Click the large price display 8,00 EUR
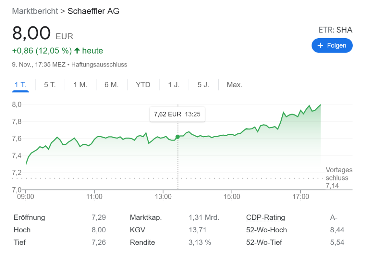Image resolution: width=367 pixels, height=257 pixels. pyautogui.click(x=42, y=33)
